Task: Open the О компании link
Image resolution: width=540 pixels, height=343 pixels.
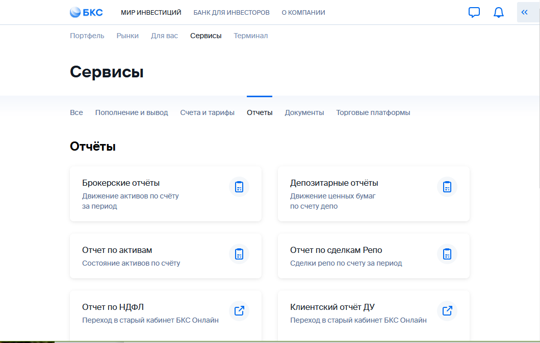Action: coord(303,12)
